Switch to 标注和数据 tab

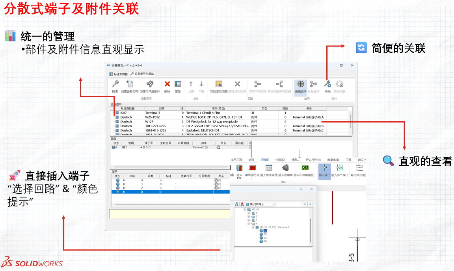point(118,74)
